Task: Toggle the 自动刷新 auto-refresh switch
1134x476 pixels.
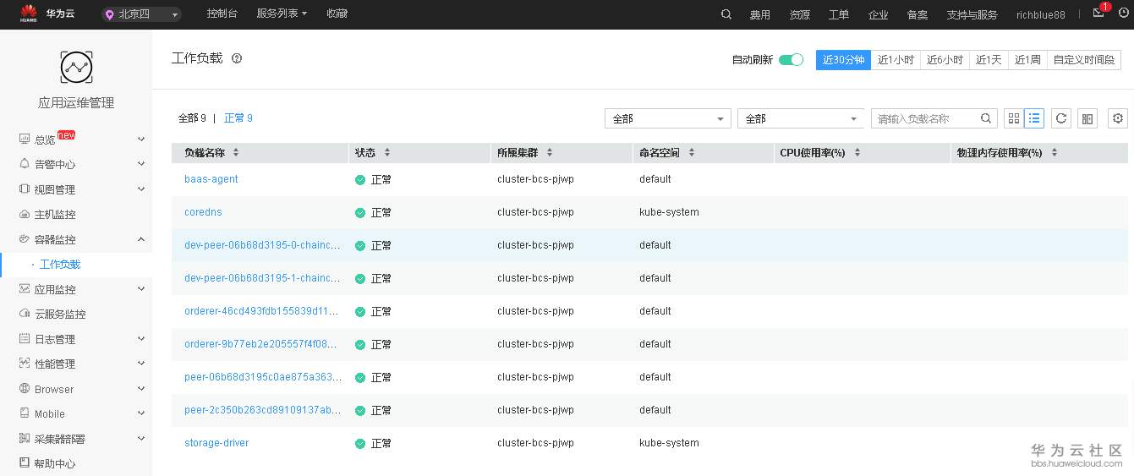Action: point(791,60)
